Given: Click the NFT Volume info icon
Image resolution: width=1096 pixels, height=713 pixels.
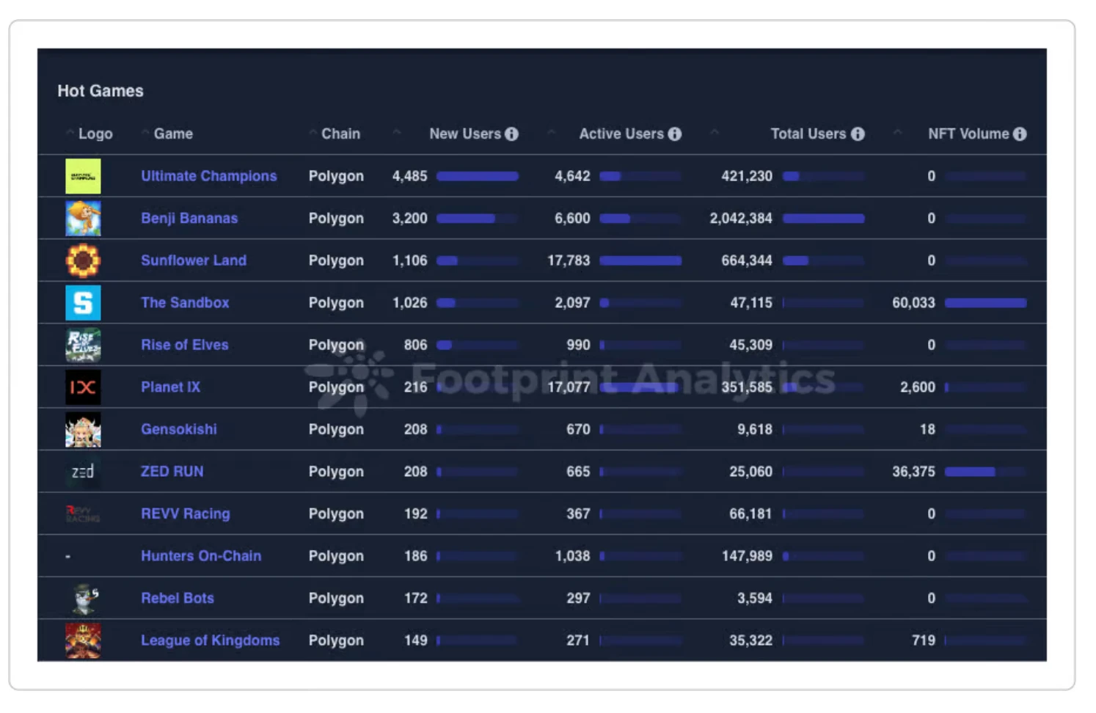Looking at the screenshot, I should (1019, 134).
